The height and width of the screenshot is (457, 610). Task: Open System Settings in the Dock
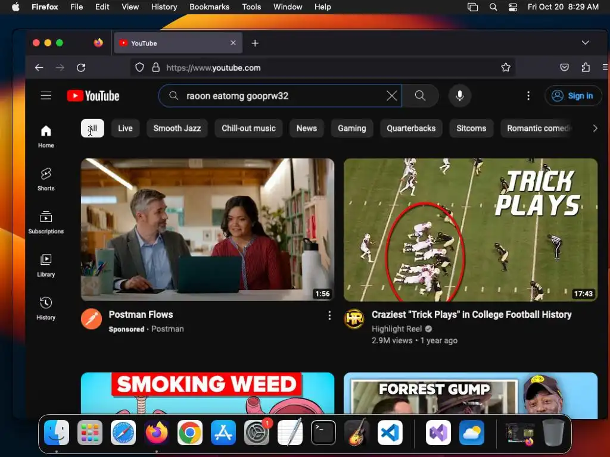[256, 433]
